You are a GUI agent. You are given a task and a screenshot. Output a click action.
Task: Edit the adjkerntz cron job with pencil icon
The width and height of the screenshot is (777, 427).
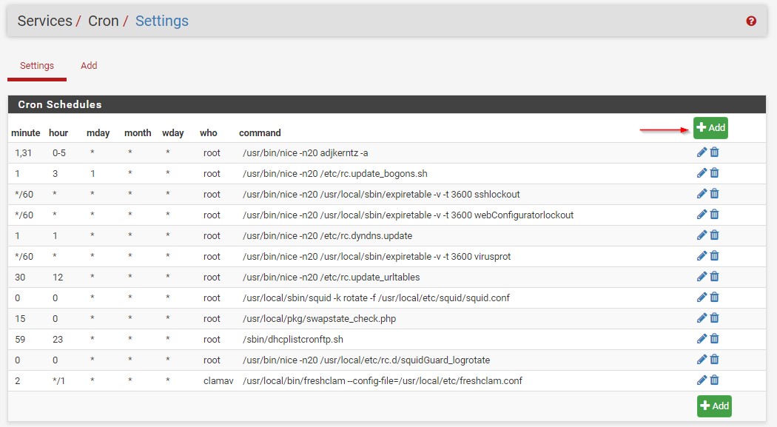click(x=702, y=152)
